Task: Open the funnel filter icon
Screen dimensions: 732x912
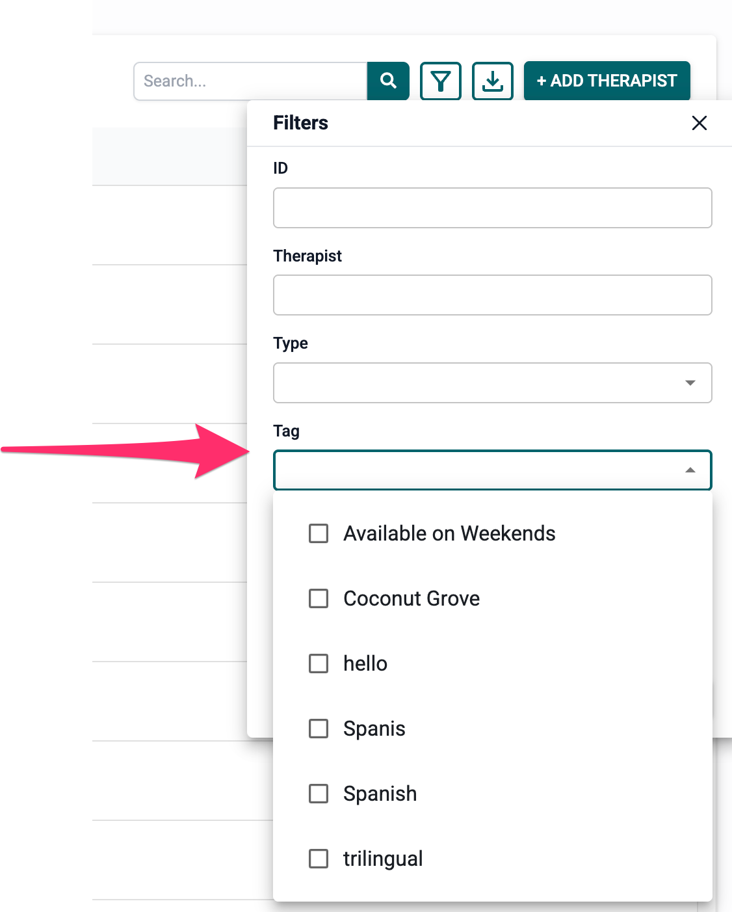Action: click(441, 81)
